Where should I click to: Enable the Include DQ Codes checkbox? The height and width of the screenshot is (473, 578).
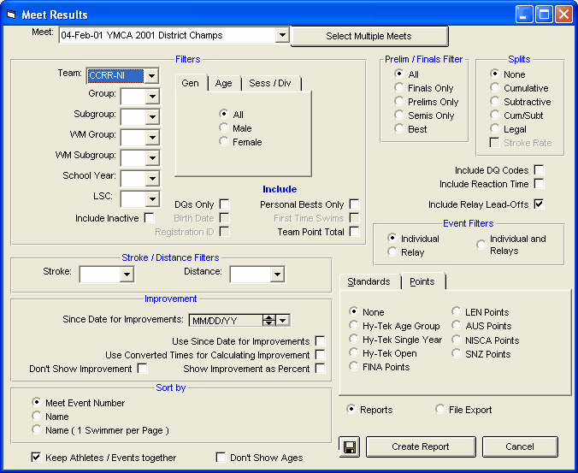coord(539,170)
